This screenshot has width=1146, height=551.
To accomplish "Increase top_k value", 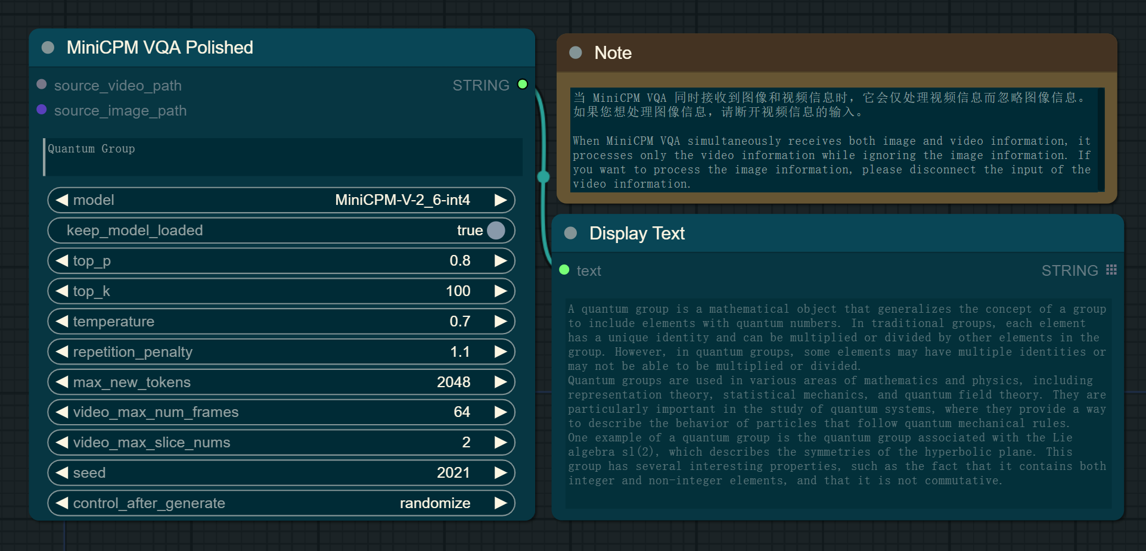I will [x=501, y=291].
